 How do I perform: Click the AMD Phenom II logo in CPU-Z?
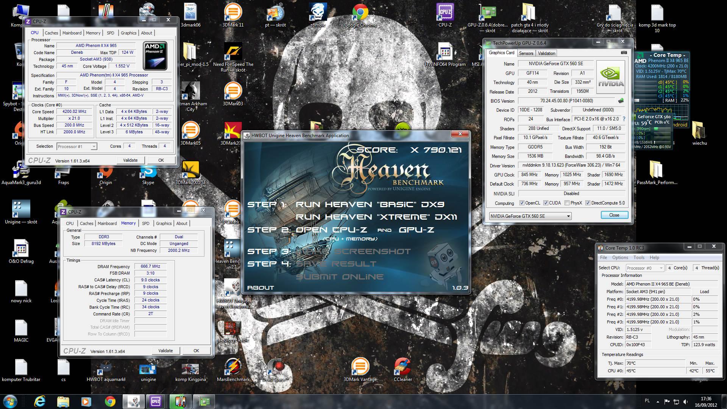156,56
